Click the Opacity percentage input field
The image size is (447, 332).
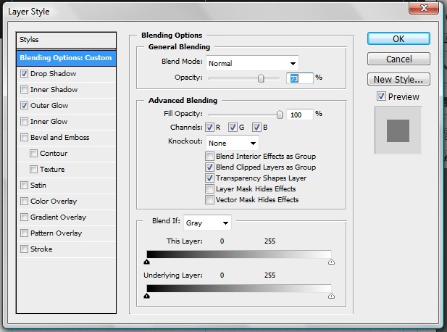(x=300, y=78)
